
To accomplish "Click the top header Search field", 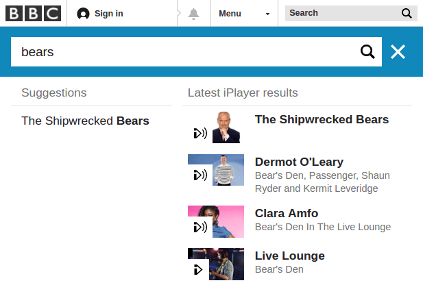I will tap(351, 13).
